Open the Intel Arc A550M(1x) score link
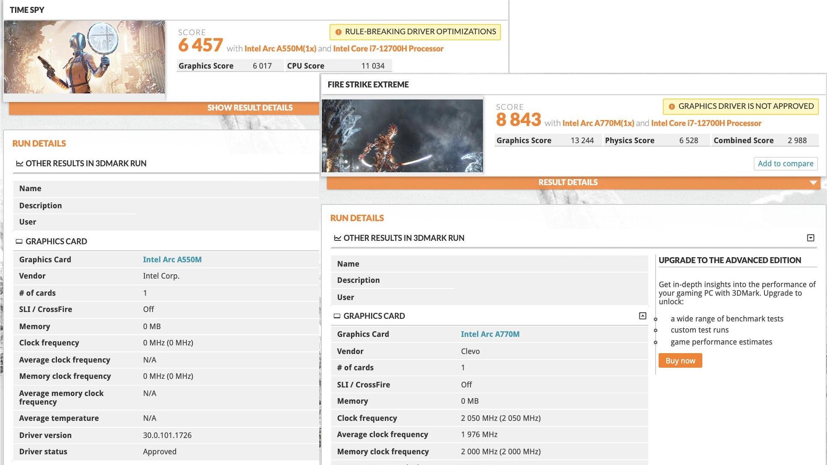Viewport: 827px width, 465px height. tap(280, 48)
